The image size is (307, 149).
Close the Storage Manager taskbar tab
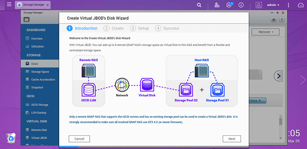48,5
